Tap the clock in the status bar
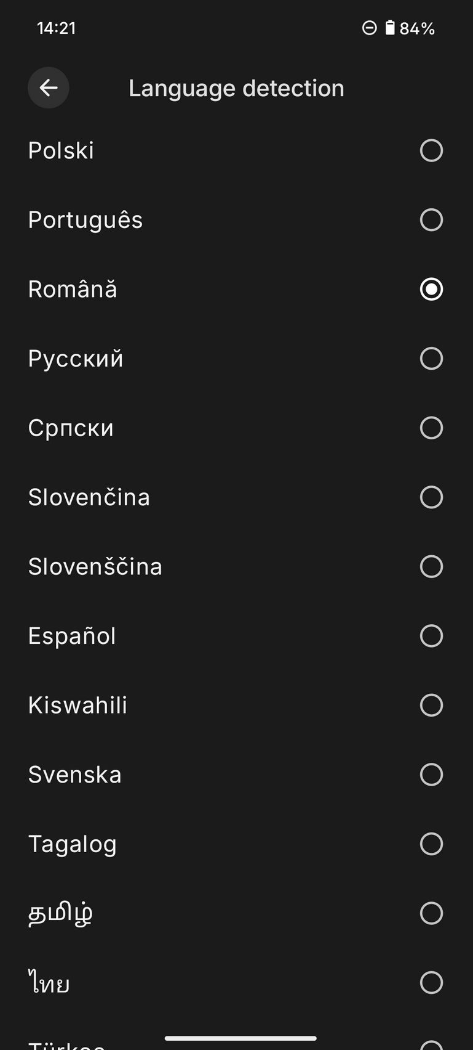This screenshot has height=1050, width=473. pyautogui.click(x=56, y=28)
